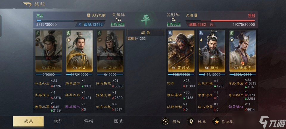Click the 天行九歌 alliance badge icon
The height and width of the screenshot is (129, 286).
point(88,16)
